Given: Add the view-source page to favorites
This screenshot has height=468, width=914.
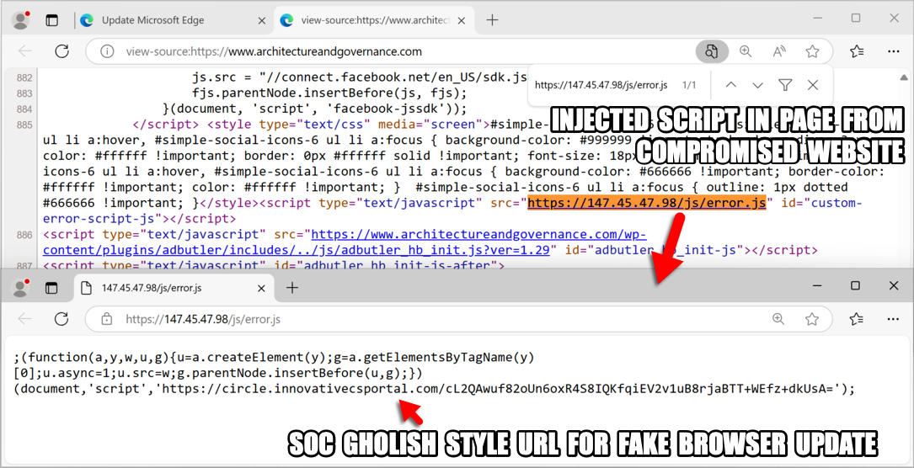Looking at the screenshot, I should (x=813, y=51).
